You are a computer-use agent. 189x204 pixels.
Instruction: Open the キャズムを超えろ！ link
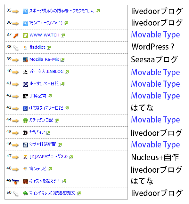coord(45,181)
